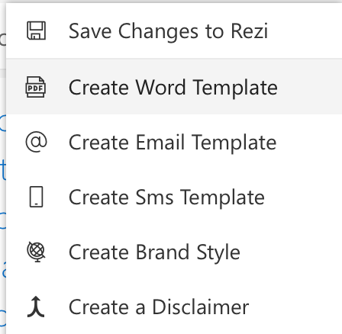Click the "Rezi" word in save entry
342x334 pixels.
tap(249, 31)
